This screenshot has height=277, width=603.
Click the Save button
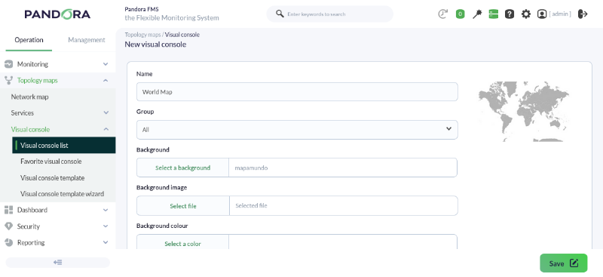coord(563,263)
